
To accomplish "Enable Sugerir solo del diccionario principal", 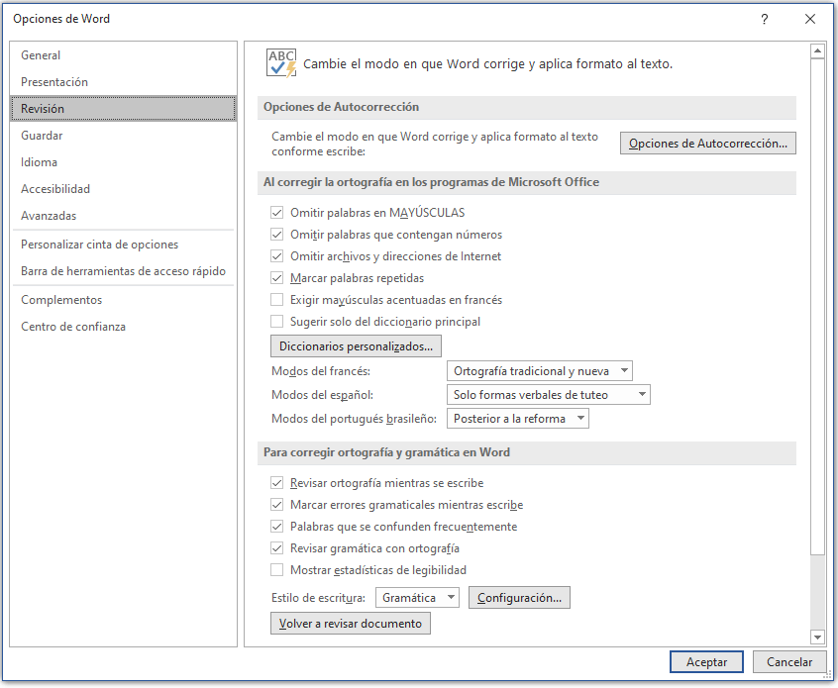I will [x=276, y=322].
